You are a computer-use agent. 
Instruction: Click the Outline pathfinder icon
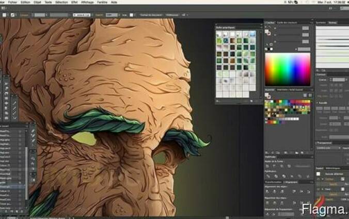point(300,176)
